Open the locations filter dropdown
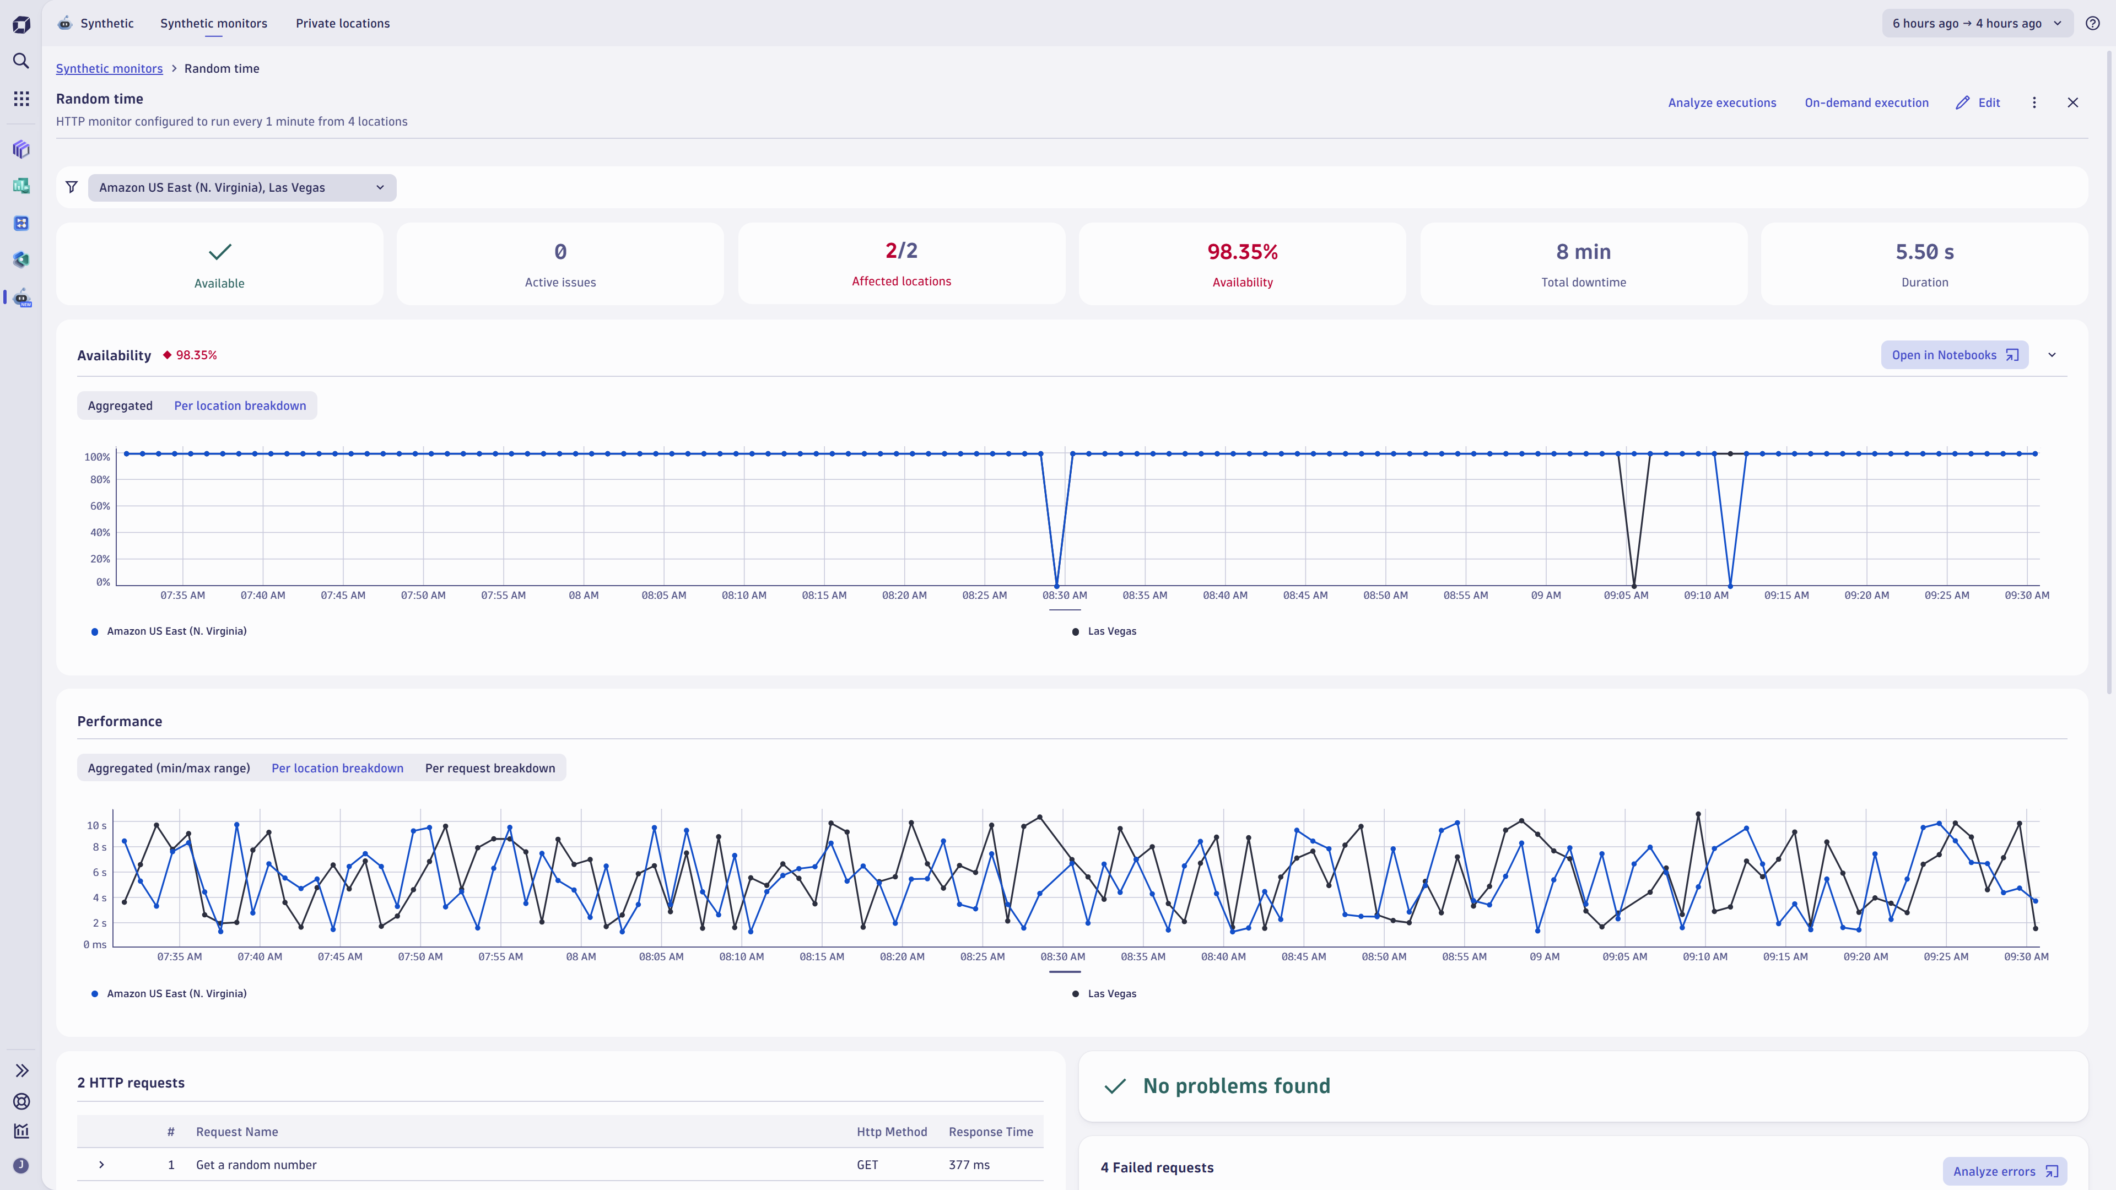 tap(242, 187)
